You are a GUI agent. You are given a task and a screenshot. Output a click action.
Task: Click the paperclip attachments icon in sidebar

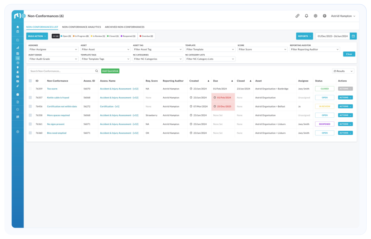point(18,86)
